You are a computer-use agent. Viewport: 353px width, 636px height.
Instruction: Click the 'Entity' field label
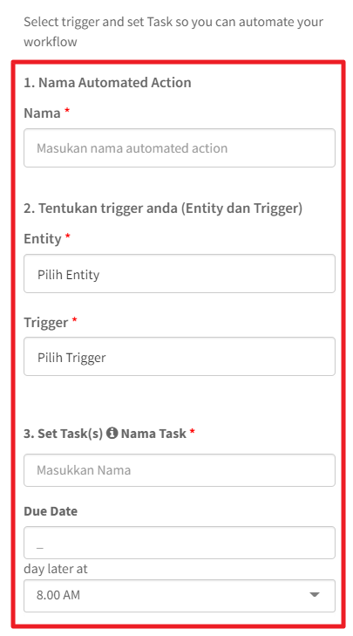[x=43, y=239]
